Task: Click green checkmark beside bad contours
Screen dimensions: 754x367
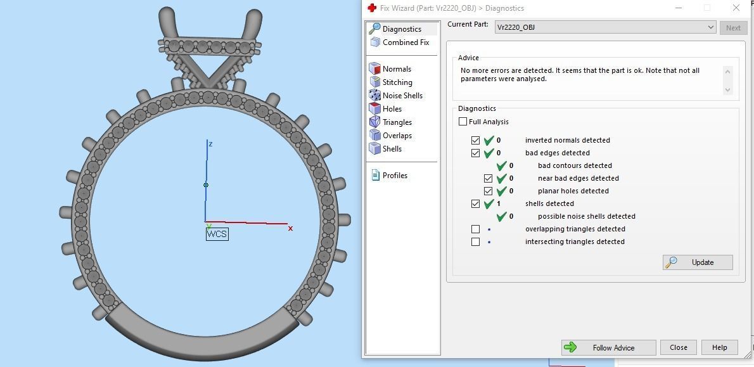Action: 502,165
